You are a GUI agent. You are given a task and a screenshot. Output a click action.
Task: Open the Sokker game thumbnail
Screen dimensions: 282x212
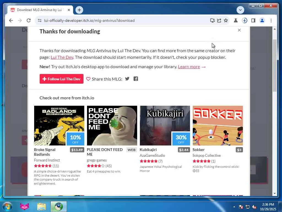point(218,126)
